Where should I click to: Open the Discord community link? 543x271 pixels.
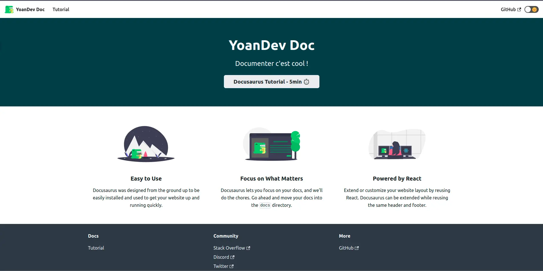221,257
